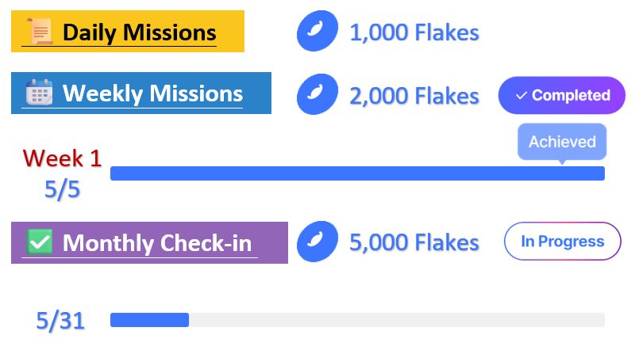The width and height of the screenshot is (631, 354).
Task: Click the green checkmark icon for Monthly Check-in
Action: (x=40, y=242)
